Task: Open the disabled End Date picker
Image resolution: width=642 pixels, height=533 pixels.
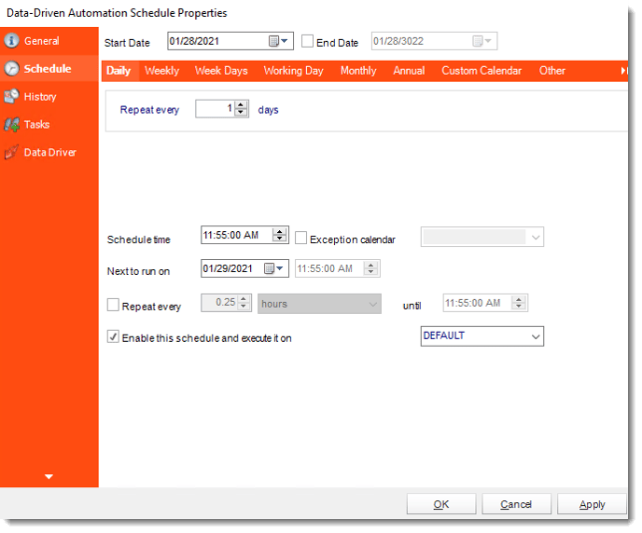Action: tap(481, 41)
